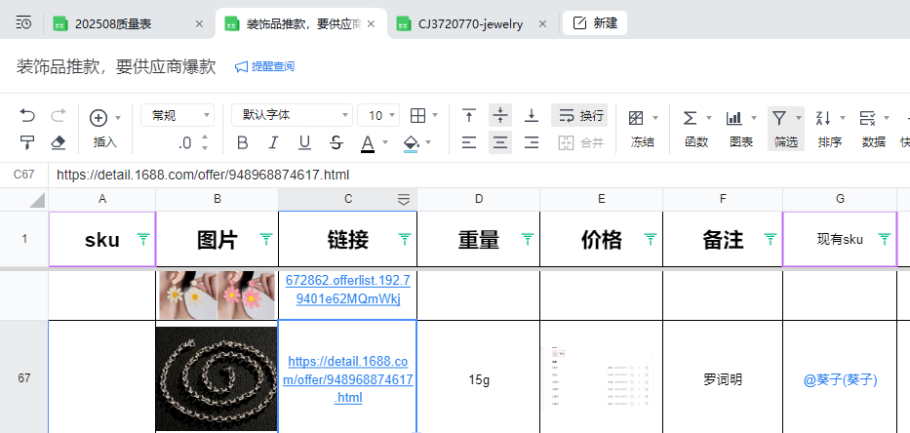Apply strikethrough formatting
The height and width of the screenshot is (433, 910).
click(x=336, y=143)
